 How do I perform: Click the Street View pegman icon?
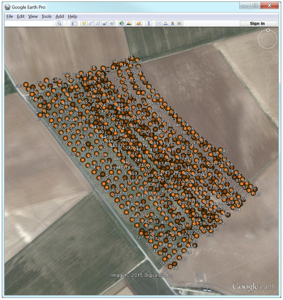268,71
